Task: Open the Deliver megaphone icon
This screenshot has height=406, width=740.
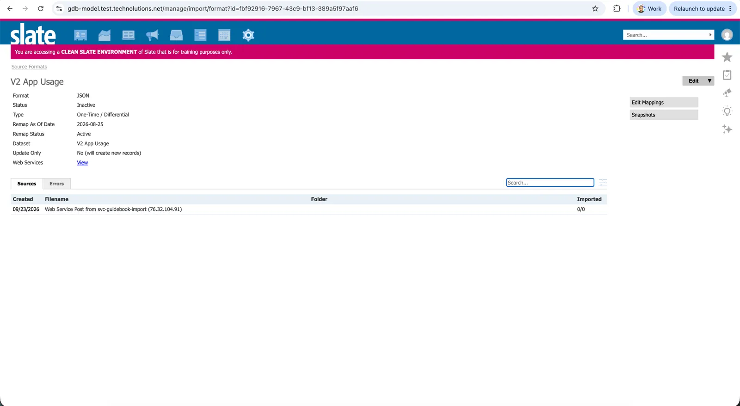Action: (x=153, y=35)
